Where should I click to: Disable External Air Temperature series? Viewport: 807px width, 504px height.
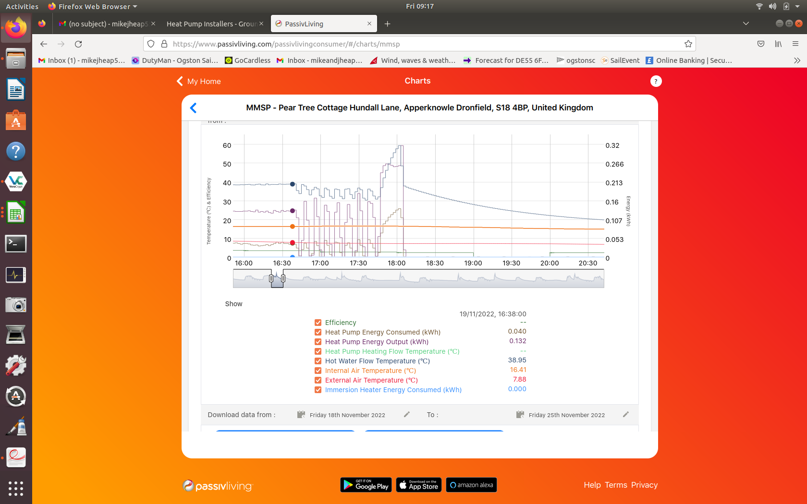318,380
